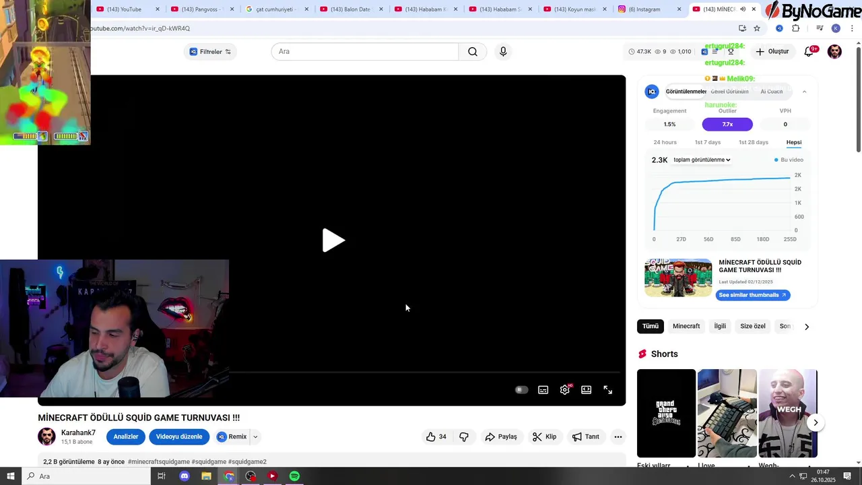
Task: Select the Genel Görünüm tab
Action: [729, 92]
